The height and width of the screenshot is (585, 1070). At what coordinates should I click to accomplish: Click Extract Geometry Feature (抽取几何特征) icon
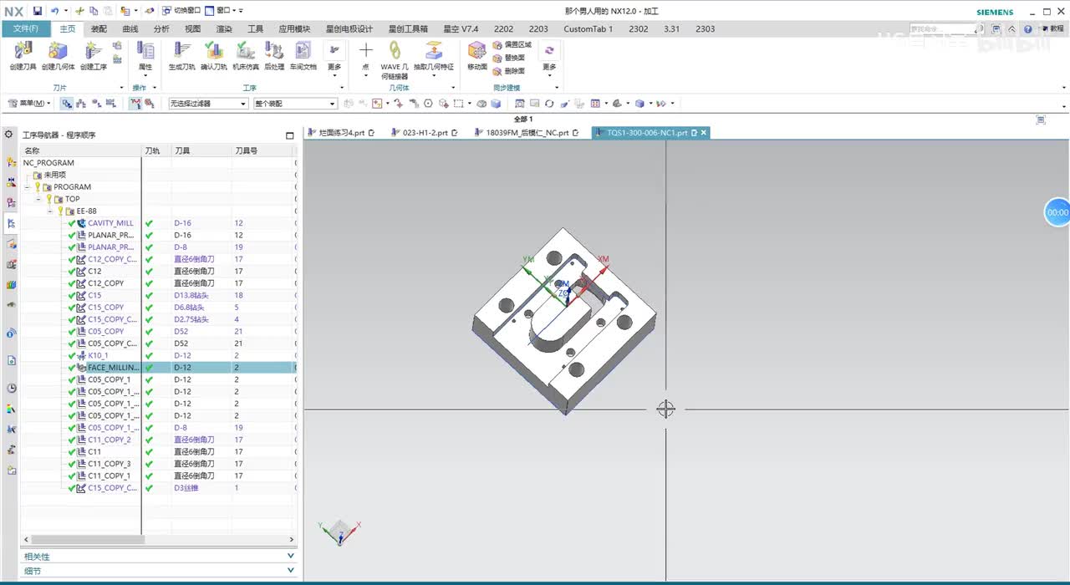pyautogui.click(x=434, y=52)
